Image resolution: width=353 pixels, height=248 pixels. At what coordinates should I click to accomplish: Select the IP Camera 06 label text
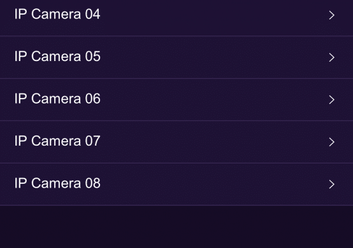(57, 99)
